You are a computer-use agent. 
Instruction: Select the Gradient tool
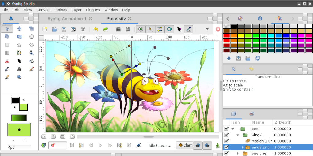click(x=7, y=53)
